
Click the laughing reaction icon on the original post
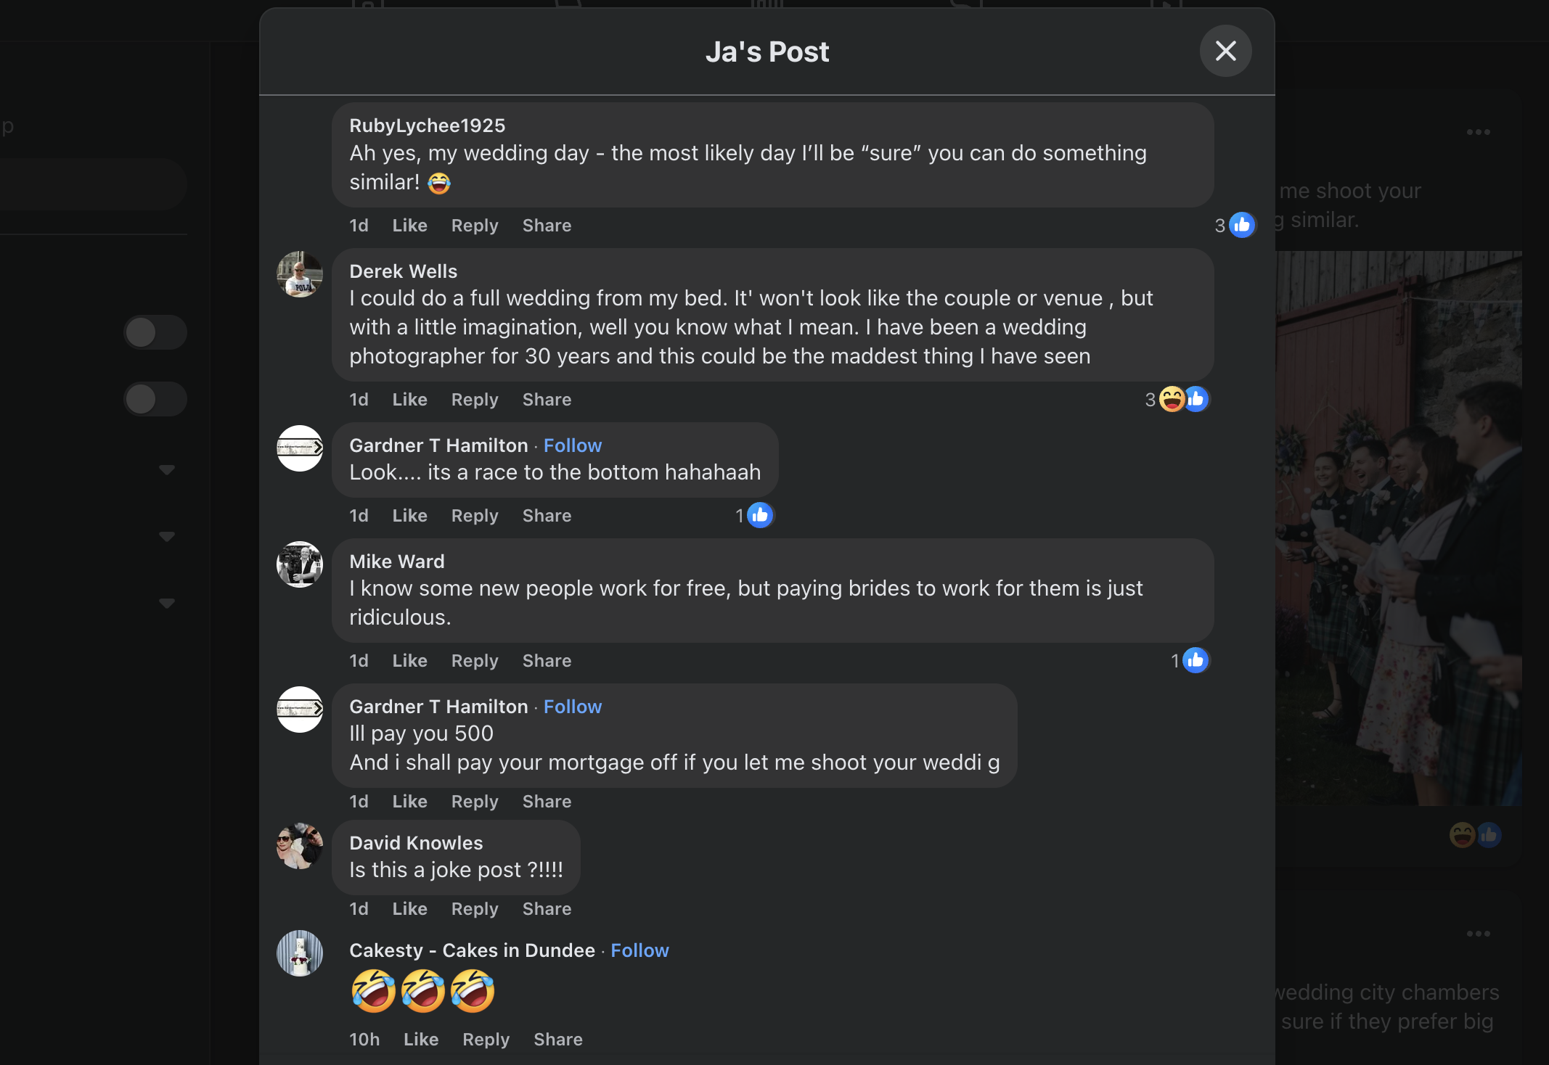coord(1462,835)
